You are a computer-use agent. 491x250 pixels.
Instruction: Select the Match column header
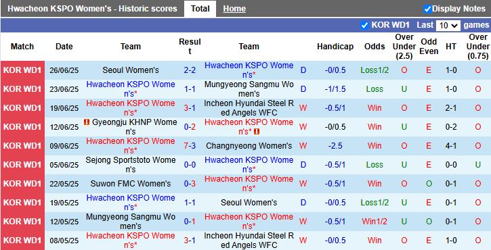coord(22,47)
